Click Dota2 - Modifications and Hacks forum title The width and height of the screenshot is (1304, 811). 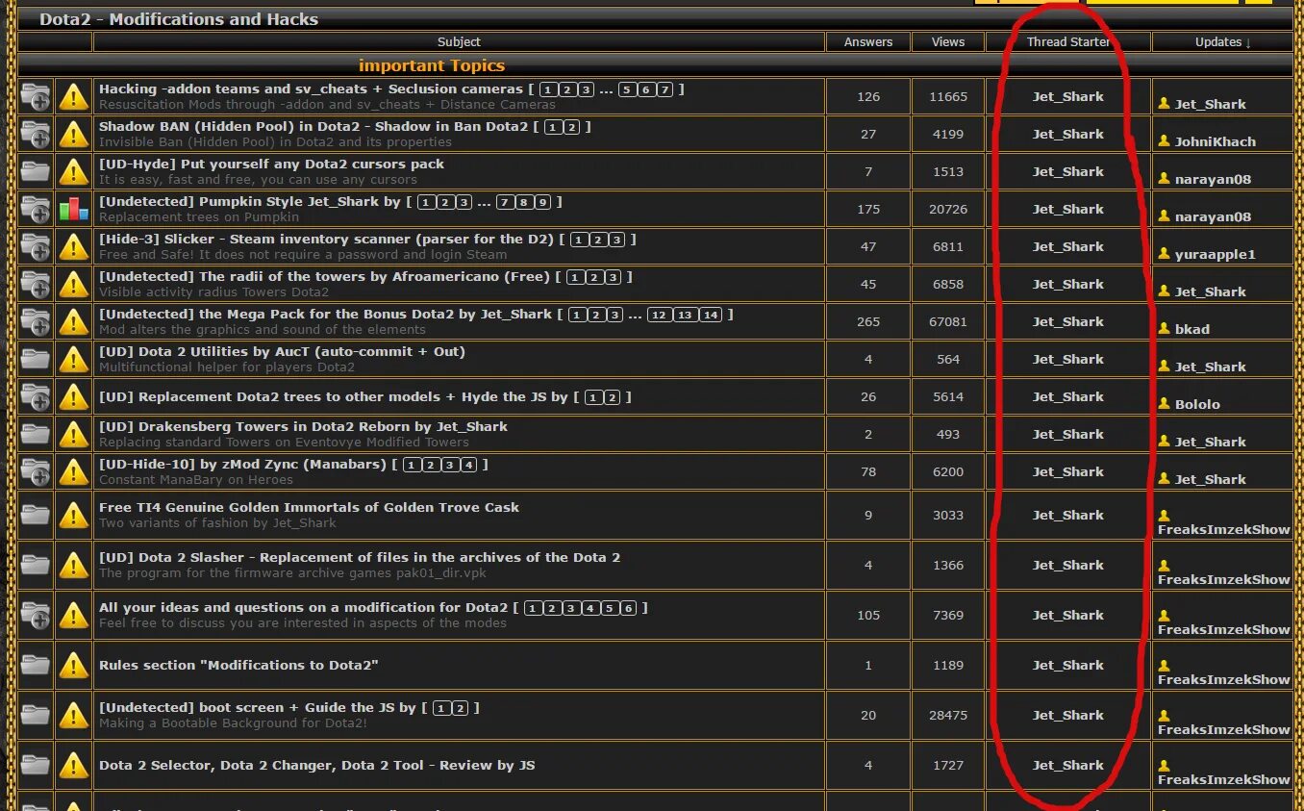click(x=179, y=18)
